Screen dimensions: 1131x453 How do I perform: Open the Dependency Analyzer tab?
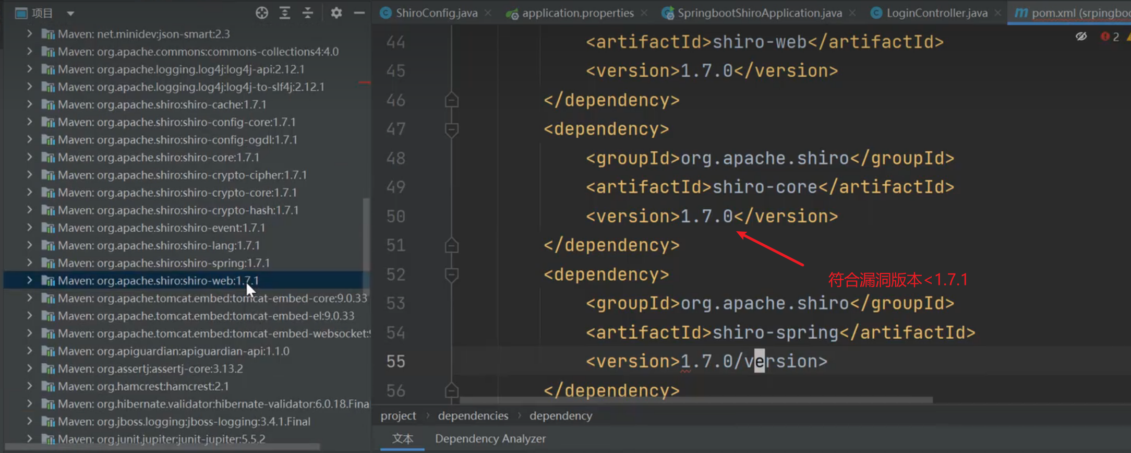[490, 439]
